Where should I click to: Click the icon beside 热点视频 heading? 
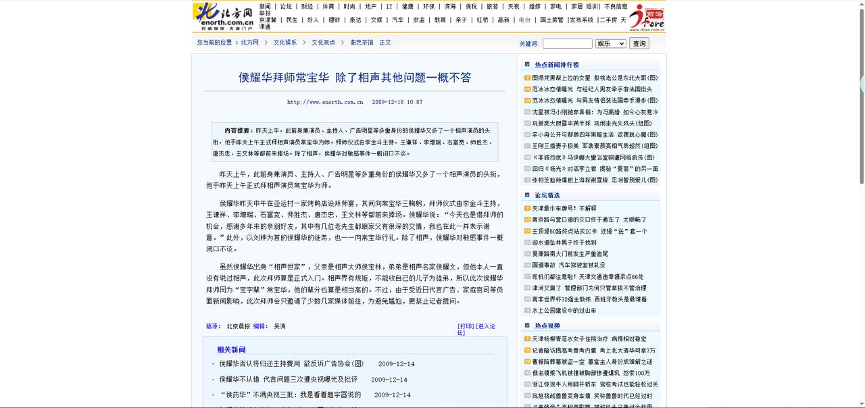click(x=526, y=326)
